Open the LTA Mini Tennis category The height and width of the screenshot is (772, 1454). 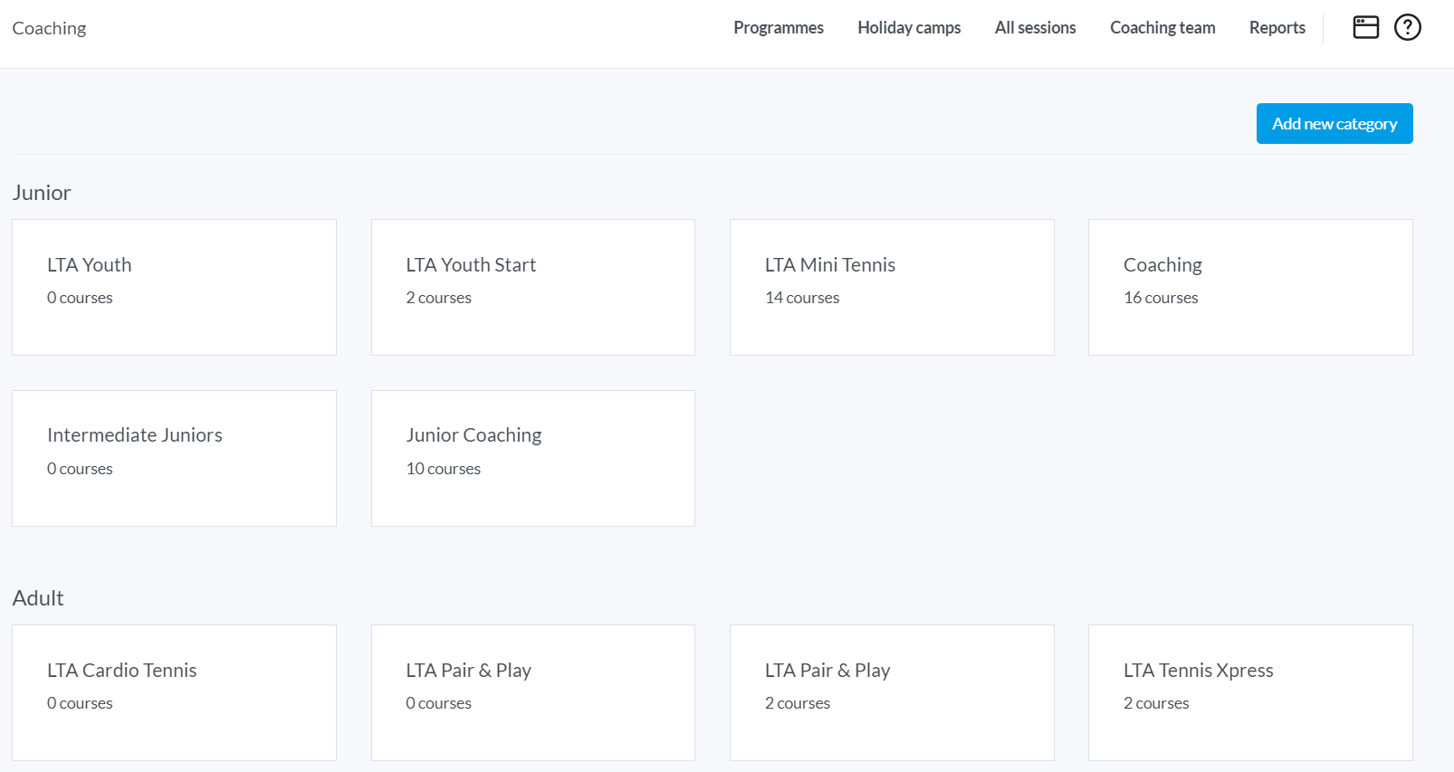pos(891,287)
